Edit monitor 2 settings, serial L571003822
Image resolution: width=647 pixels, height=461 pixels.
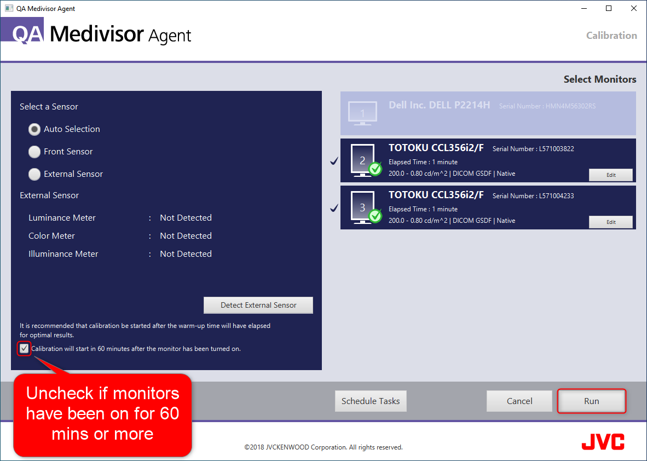tap(611, 175)
